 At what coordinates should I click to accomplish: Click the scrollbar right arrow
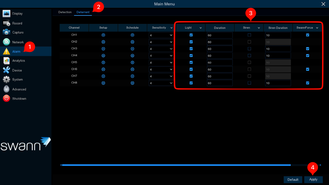(x=320, y=165)
